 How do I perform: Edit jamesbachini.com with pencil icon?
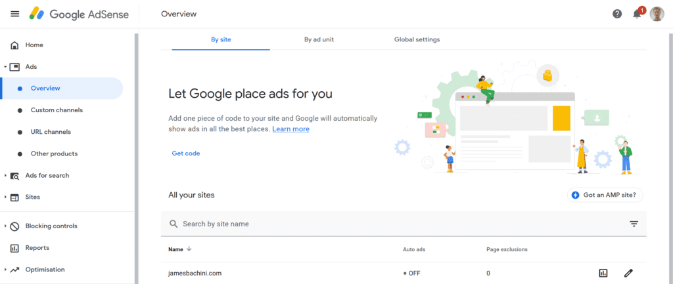tap(628, 273)
